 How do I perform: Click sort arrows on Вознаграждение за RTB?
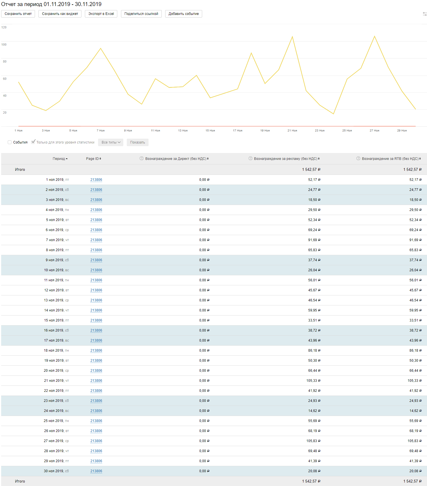(420, 159)
